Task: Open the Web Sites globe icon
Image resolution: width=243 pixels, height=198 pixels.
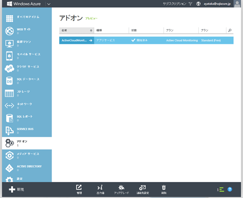Action: (9, 31)
